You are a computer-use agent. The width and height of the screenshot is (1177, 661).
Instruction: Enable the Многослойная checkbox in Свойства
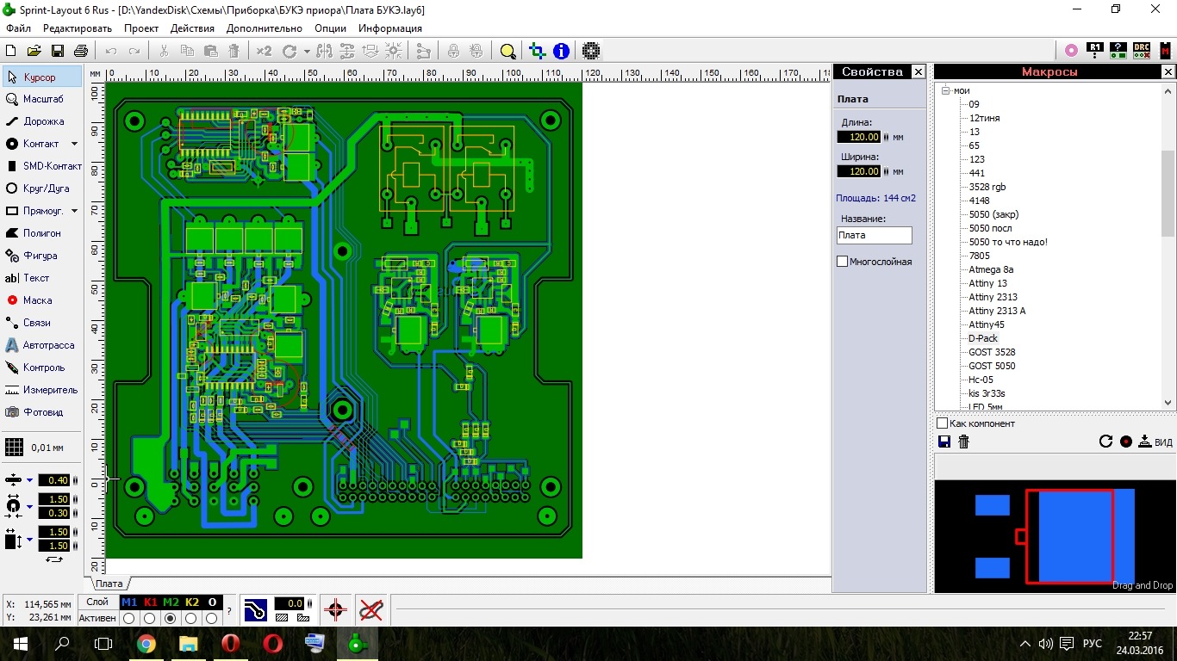(841, 261)
